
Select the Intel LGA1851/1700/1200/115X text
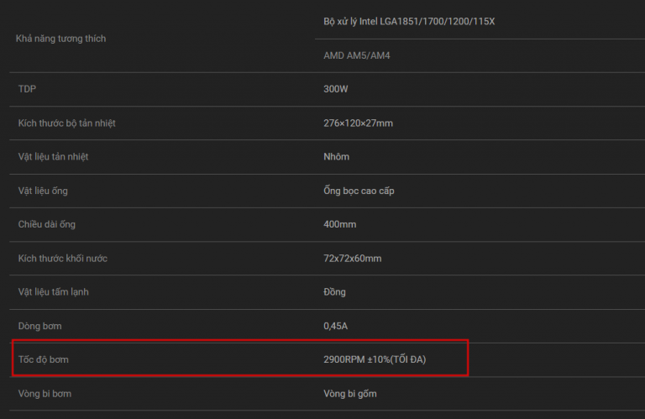click(427, 21)
